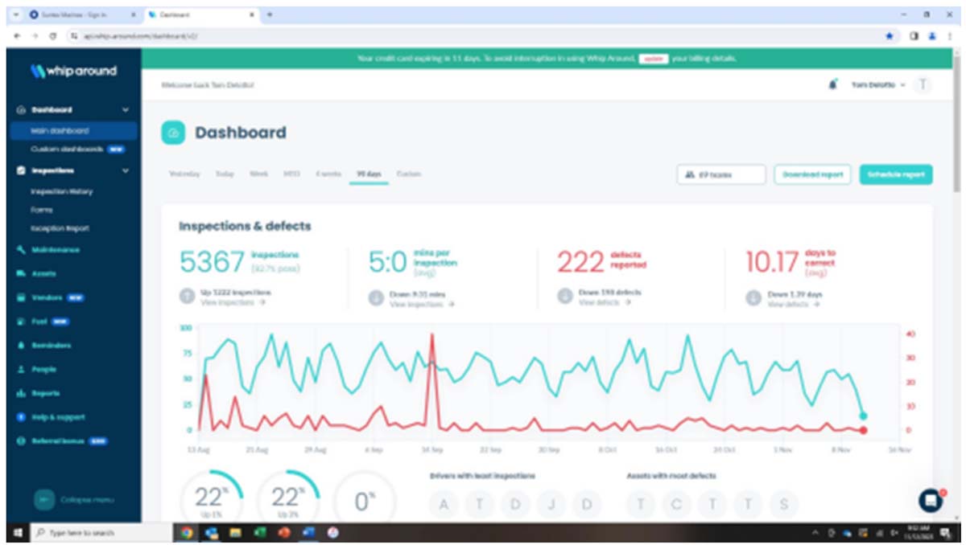This screenshot has width=966, height=545.
Task: Click the Whip Around logo
Action: (x=73, y=71)
